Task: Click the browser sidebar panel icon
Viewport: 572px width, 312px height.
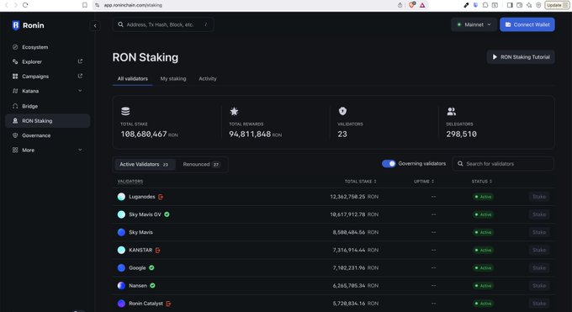Action: 510,5
